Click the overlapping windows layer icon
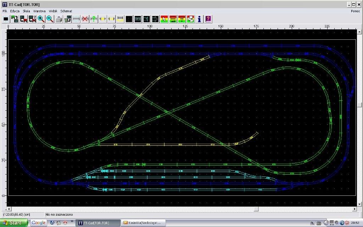The image size is (363, 227). (190, 19)
